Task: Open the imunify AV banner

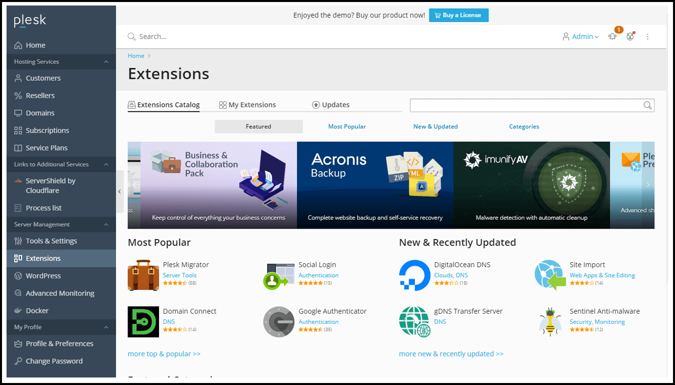Action: pos(532,185)
